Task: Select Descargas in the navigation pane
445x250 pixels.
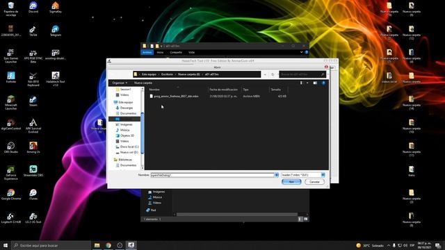Action: pos(127,108)
